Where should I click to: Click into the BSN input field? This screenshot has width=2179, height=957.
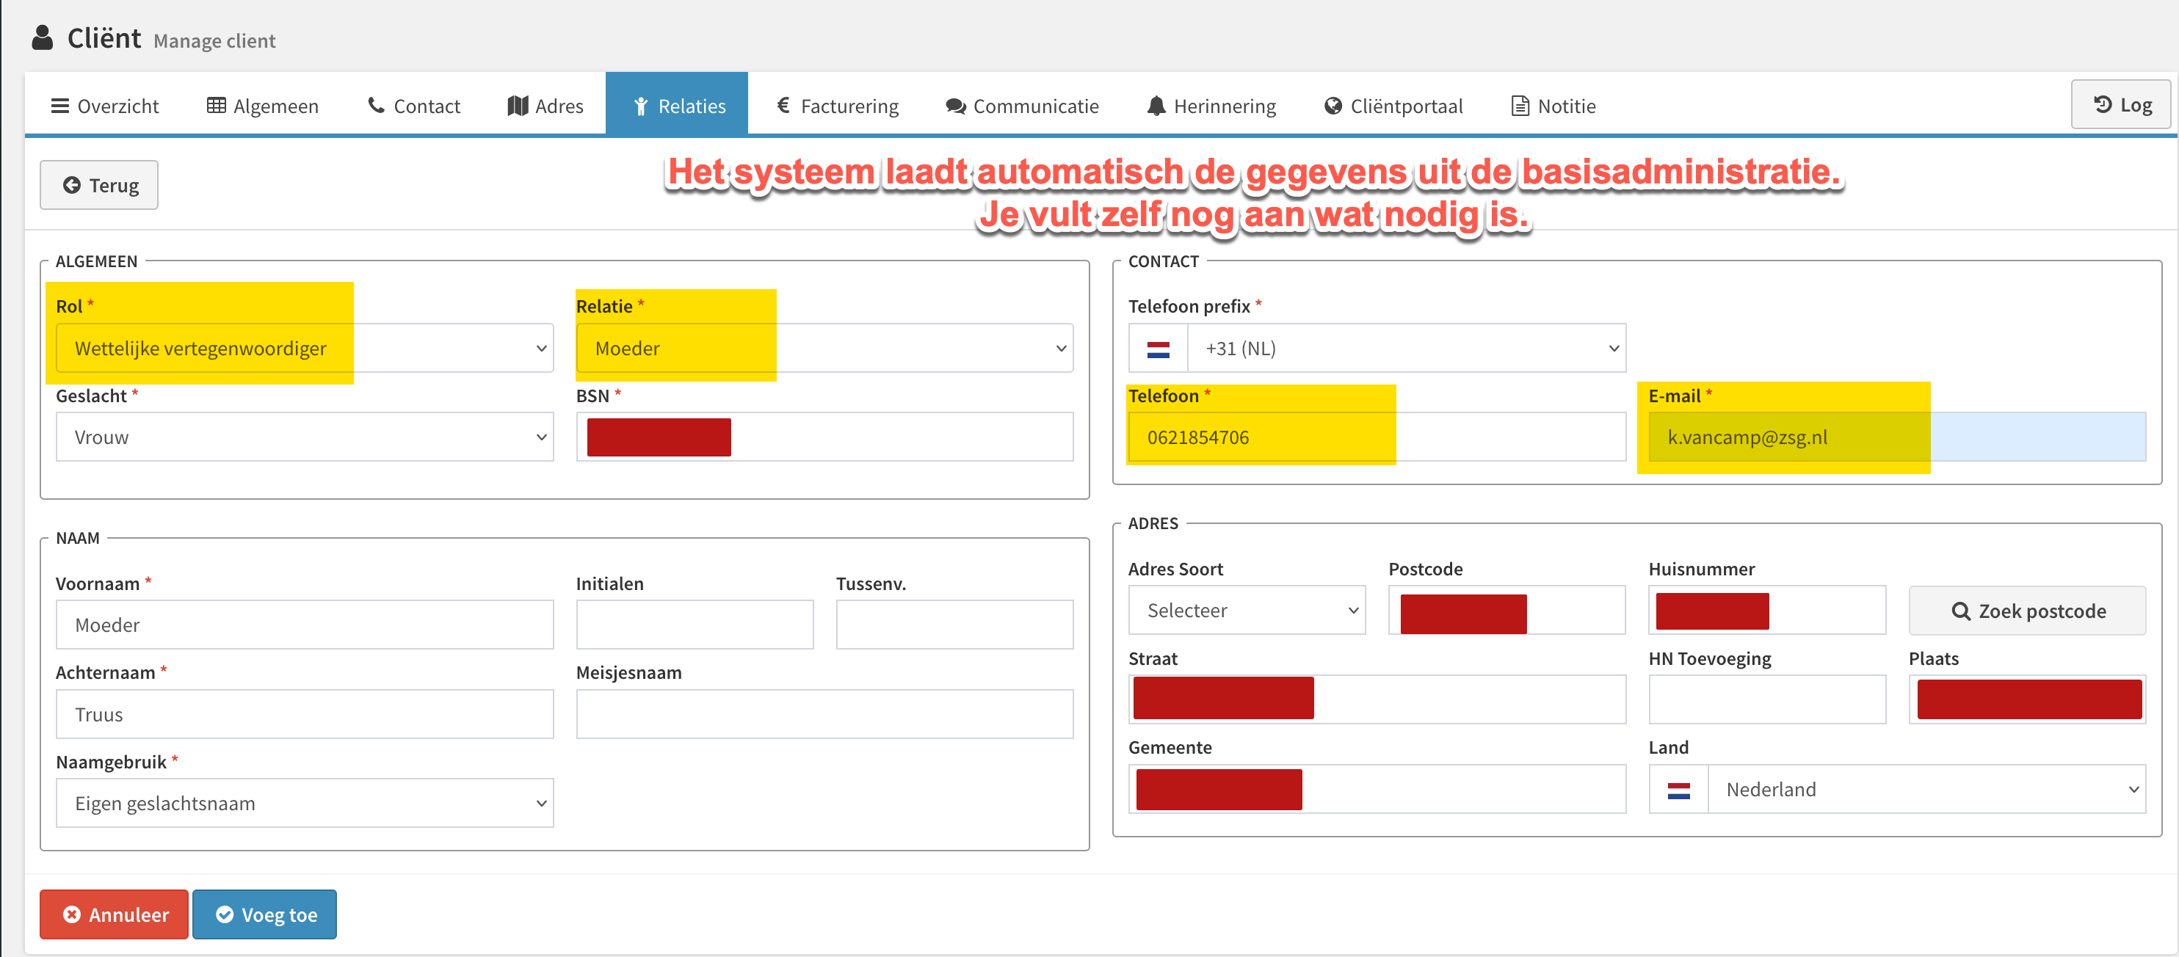(x=824, y=437)
